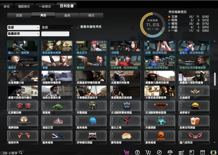The height and width of the screenshot is (155, 218).
Task: Select the 珊瑚王冠 pink crown icon
Action: (58, 121)
